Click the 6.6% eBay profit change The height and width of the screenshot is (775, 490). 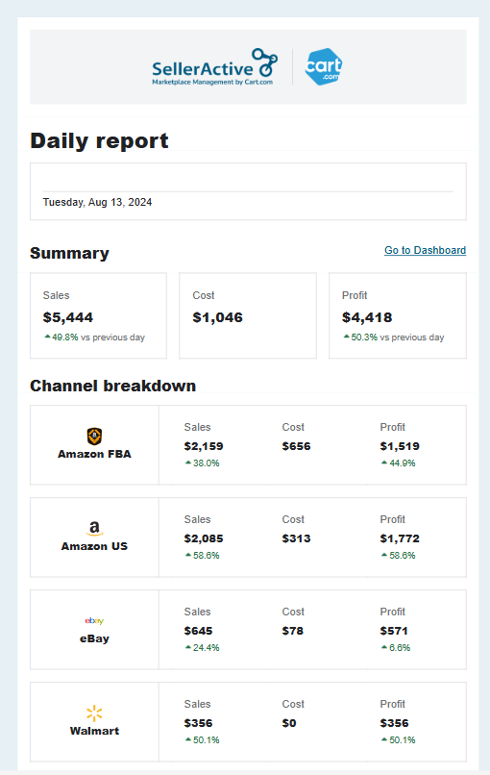[x=396, y=647]
